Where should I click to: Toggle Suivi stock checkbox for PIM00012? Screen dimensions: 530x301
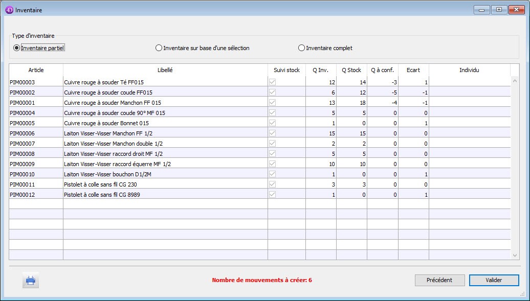click(x=272, y=194)
